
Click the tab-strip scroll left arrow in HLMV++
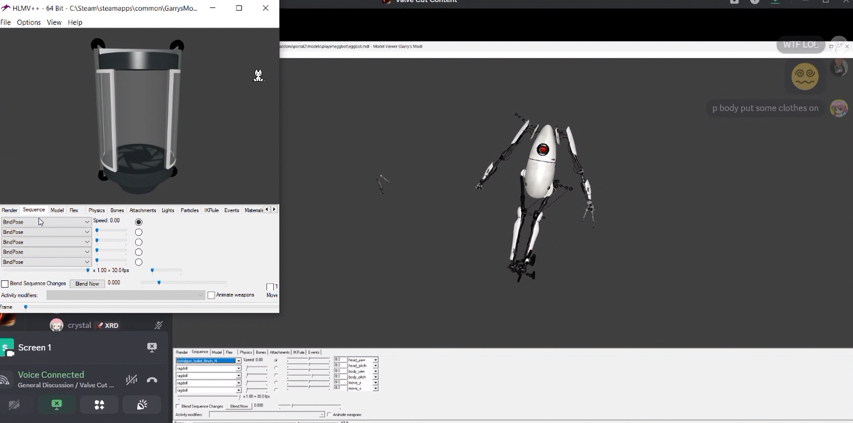click(267, 210)
